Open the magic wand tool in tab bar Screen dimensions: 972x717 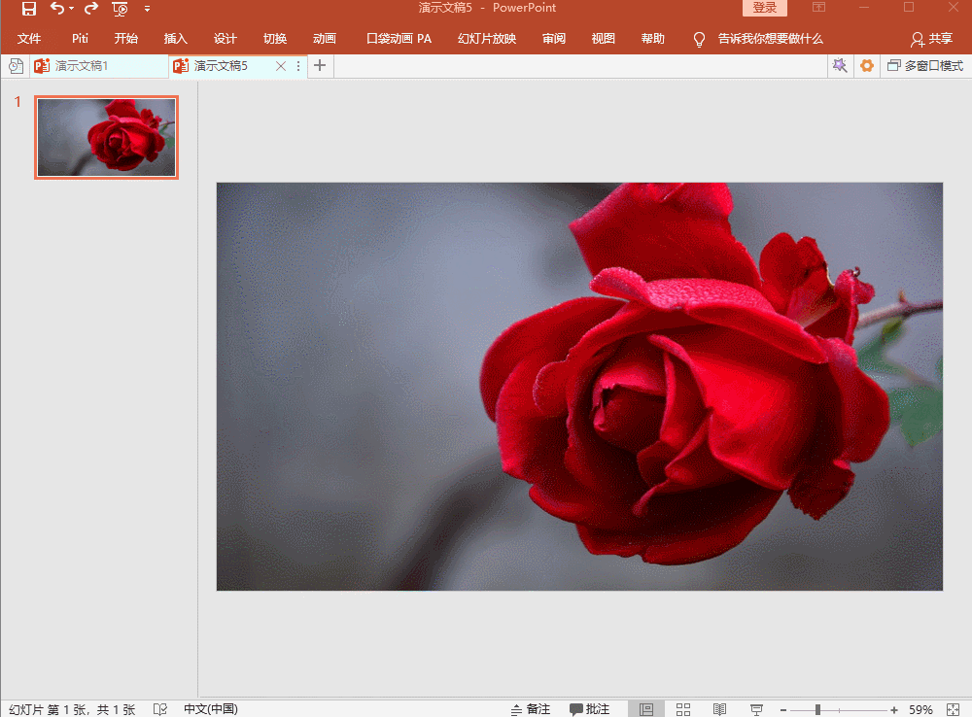tap(840, 66)
